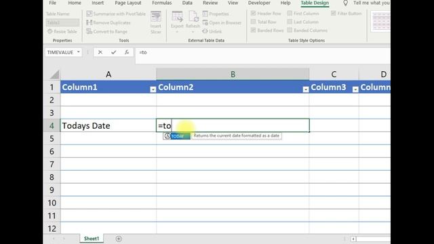This screenshot has height=244, width=434.
Task: Switch to Page Layout tab
Action: (128, 3)
